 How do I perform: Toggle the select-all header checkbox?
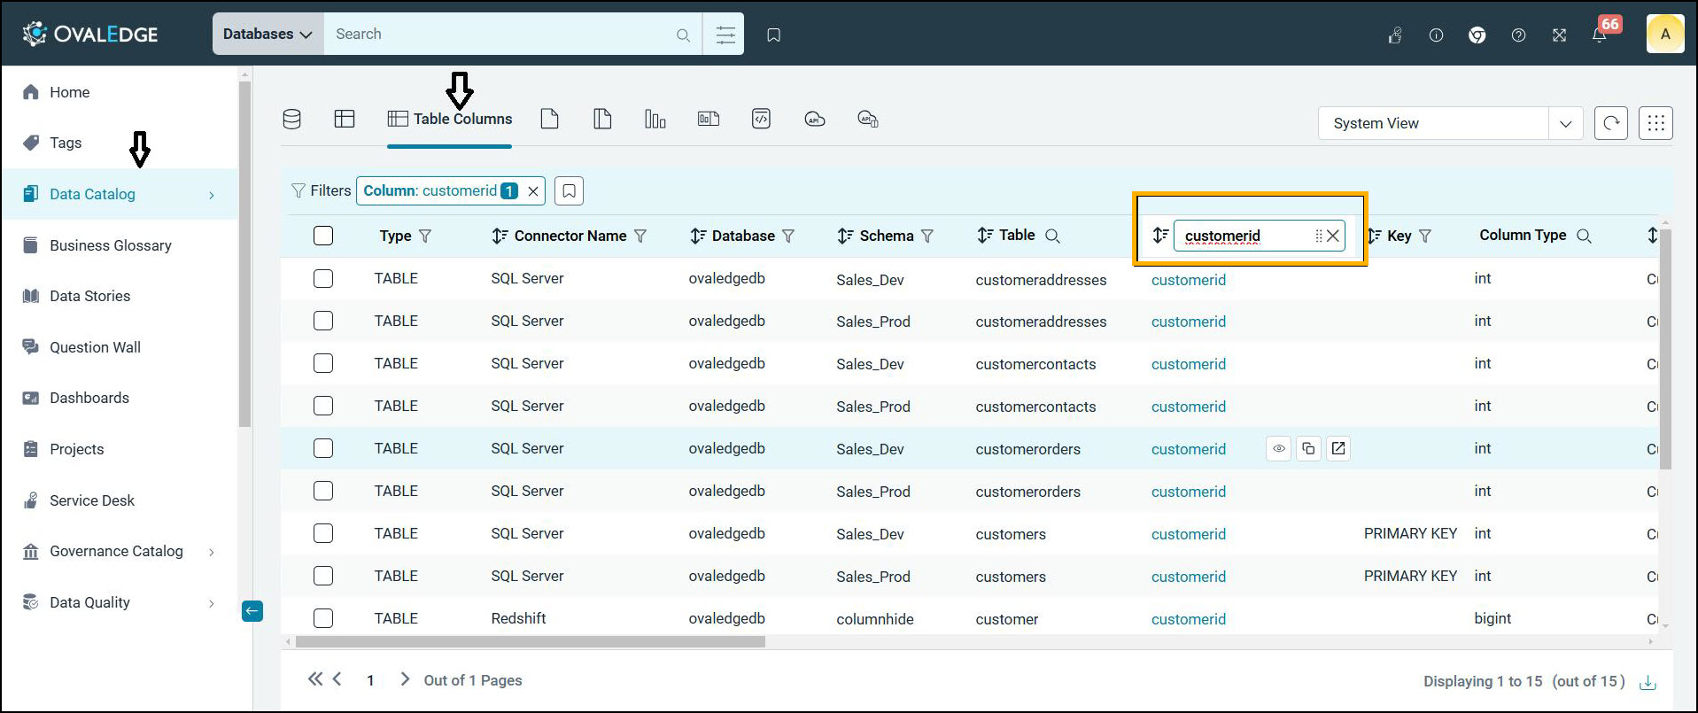(323, 236)
